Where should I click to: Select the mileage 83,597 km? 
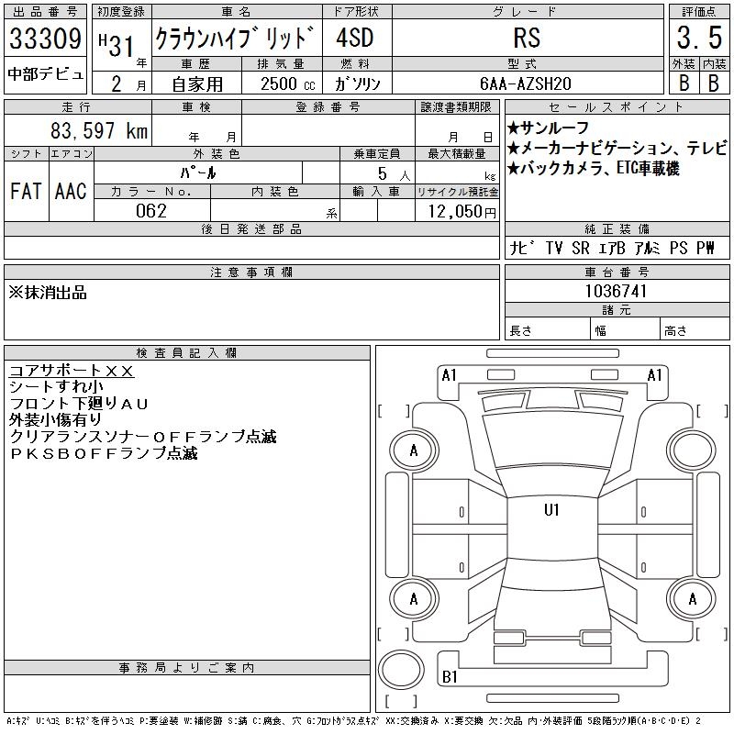tap(99, 130)
